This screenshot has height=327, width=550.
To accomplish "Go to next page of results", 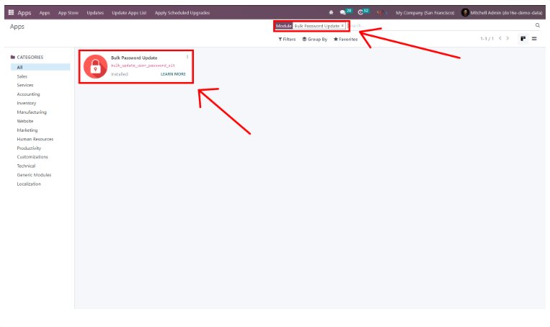I will click(x=509, y=38).
